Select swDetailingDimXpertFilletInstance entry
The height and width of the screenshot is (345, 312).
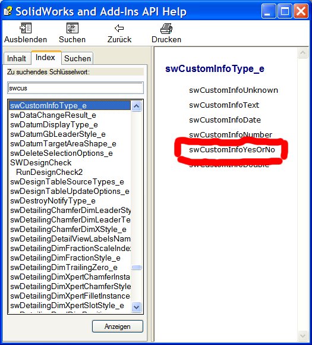click(70, 296)
